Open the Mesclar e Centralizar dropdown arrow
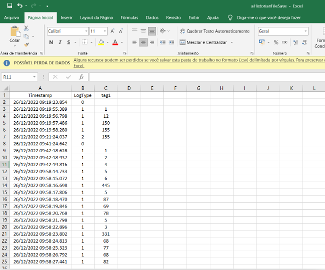Image resolution: width=325 pixels, height=270 pixels. coord(231,42)
